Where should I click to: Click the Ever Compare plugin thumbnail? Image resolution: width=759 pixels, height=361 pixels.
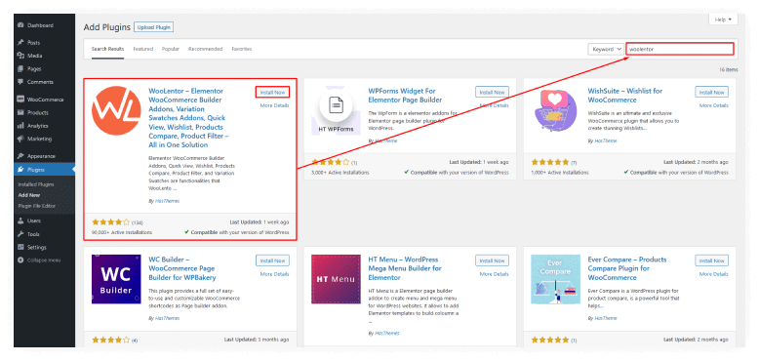[556, 279]
